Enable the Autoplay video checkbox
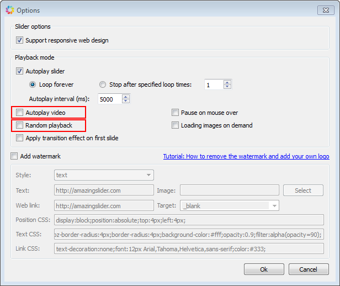This screenshot has height=286, width=340. tap(19, 112)
